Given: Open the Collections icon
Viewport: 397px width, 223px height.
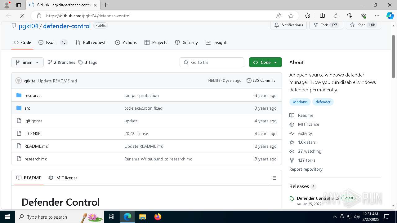Looking at the screenshot, I should [350, 16].
